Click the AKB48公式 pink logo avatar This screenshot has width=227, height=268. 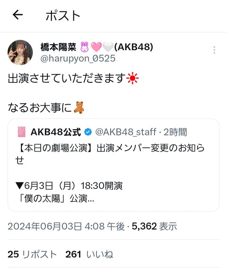point(22,132)
